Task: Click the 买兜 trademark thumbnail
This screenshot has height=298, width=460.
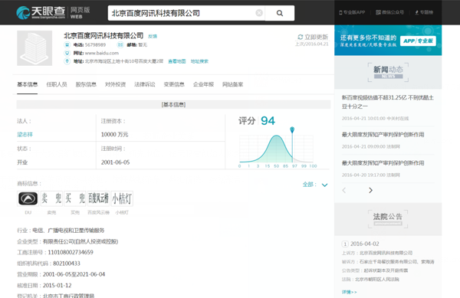Action: point(75,198)
